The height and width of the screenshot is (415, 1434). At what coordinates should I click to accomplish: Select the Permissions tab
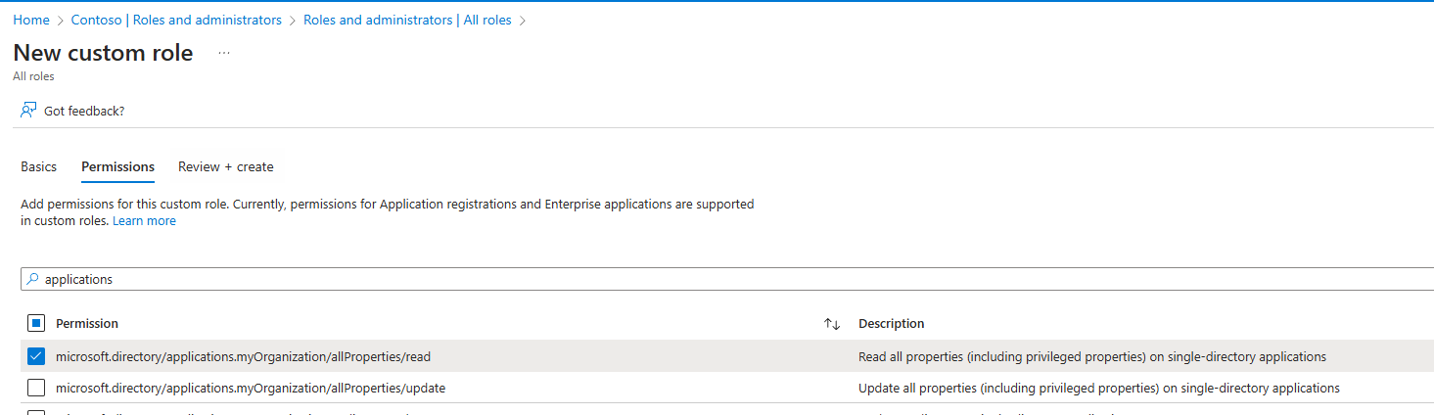point(117,167)
